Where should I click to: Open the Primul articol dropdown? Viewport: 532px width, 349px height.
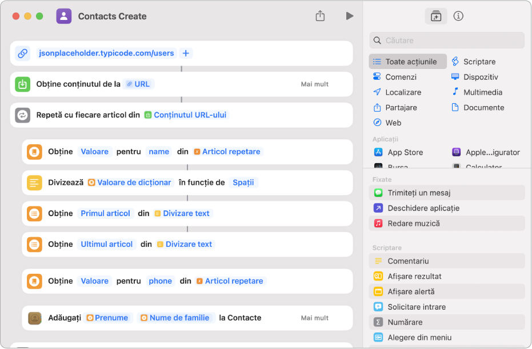tap(106, 213)
